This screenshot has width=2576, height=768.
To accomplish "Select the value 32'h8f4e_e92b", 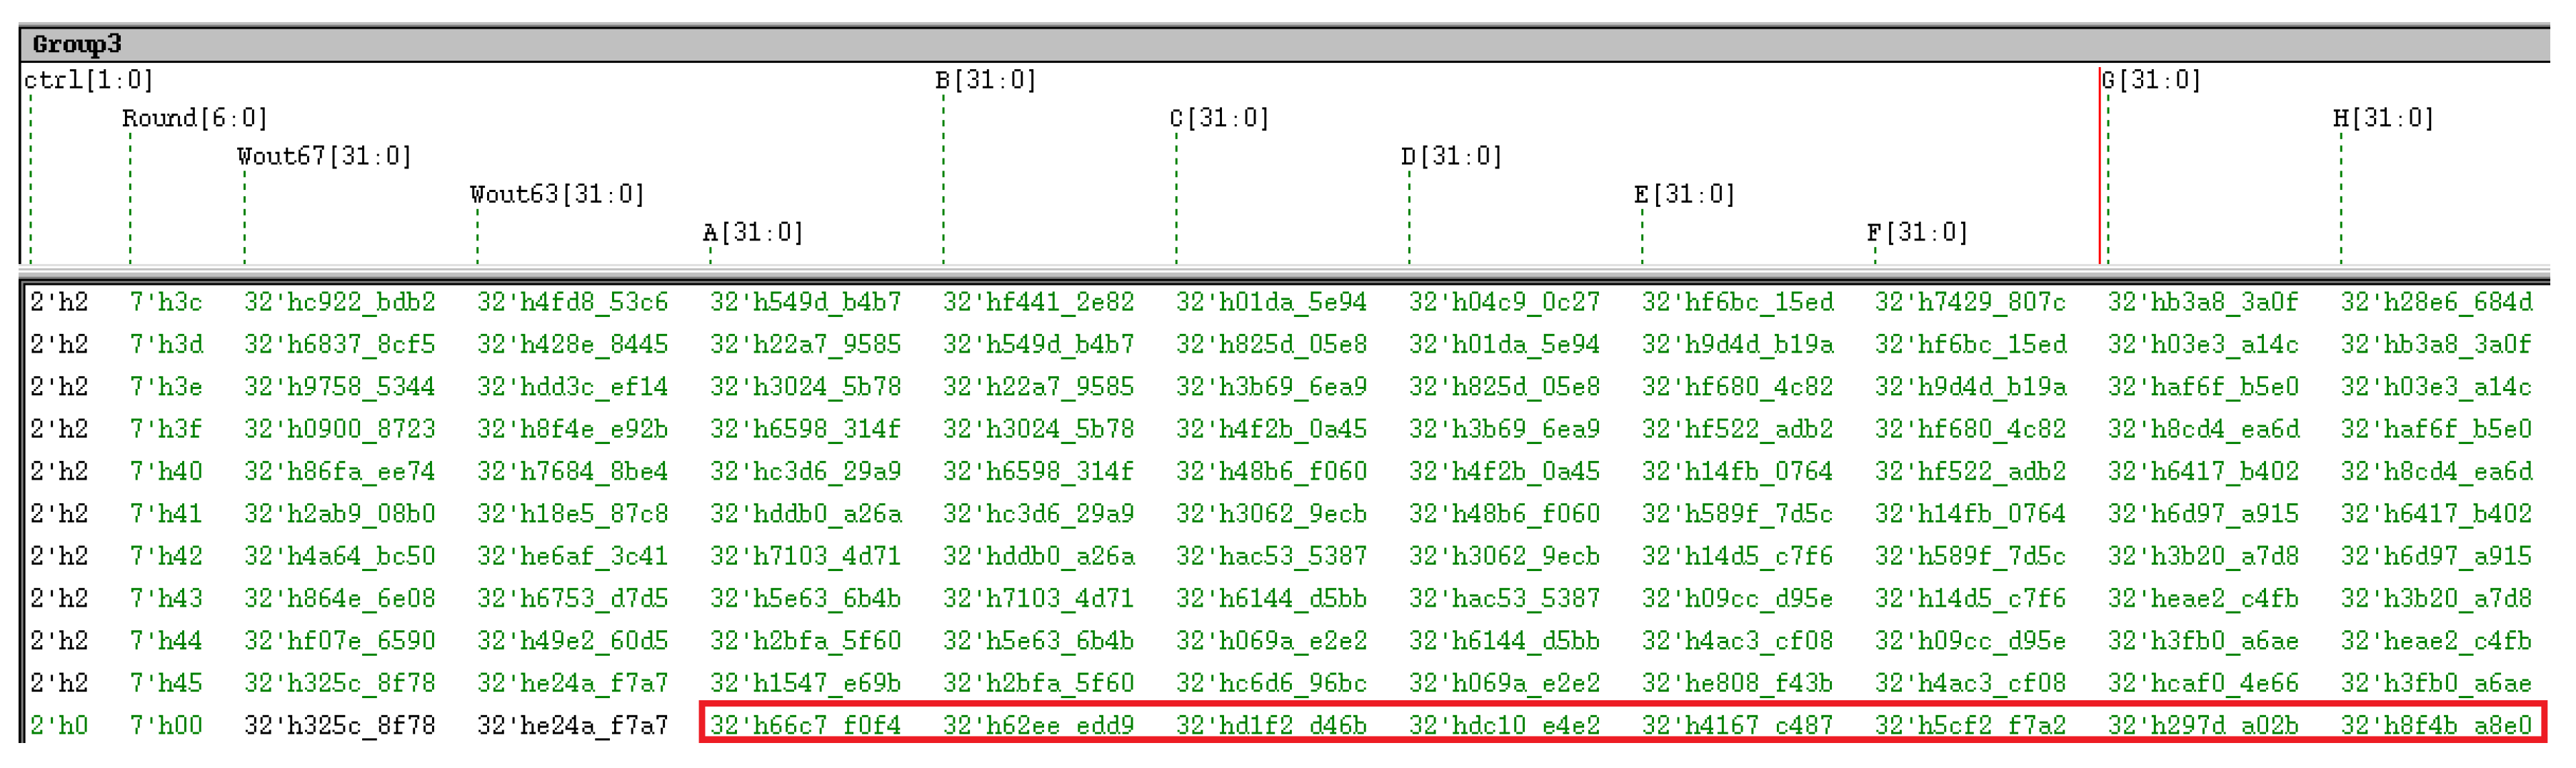I will tap(573, 429).
